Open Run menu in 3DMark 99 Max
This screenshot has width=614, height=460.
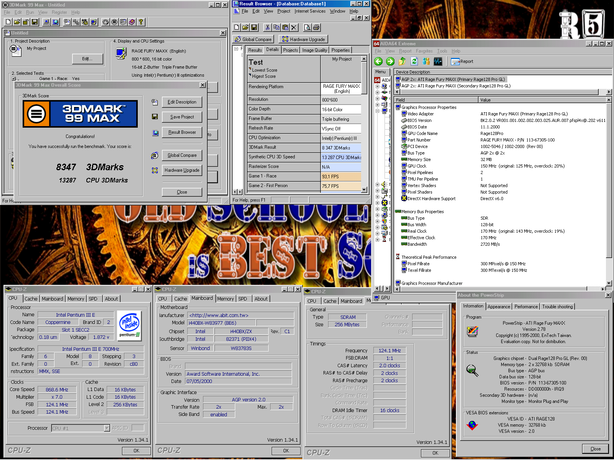[30, 12]
